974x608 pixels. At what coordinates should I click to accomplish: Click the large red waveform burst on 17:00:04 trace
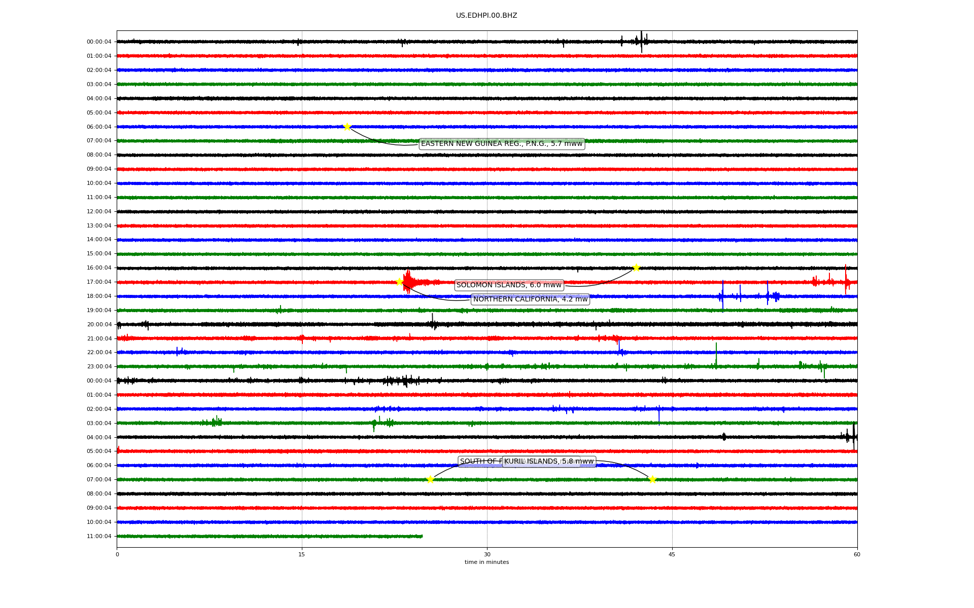point(408,281)
